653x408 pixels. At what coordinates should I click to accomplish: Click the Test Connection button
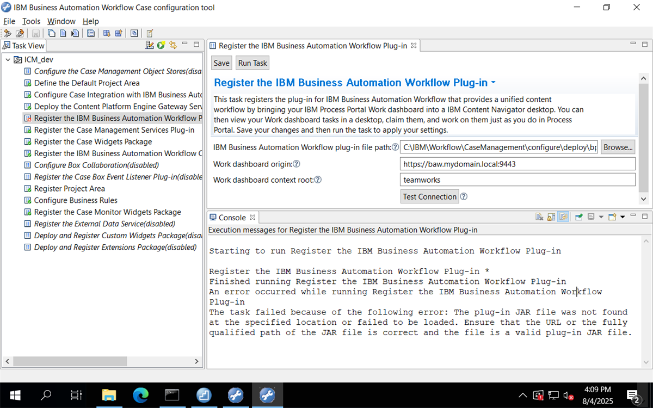(430, 197)
